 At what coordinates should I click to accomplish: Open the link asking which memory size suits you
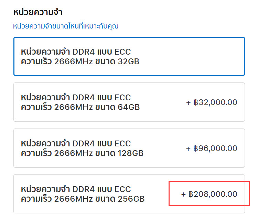click(66, 26)
